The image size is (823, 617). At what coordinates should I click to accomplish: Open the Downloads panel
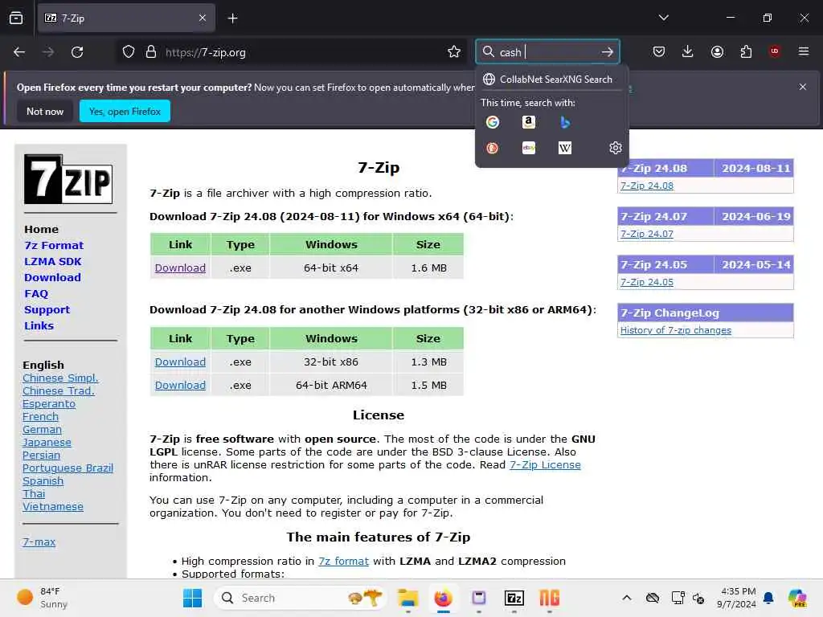tap(688, 51)
